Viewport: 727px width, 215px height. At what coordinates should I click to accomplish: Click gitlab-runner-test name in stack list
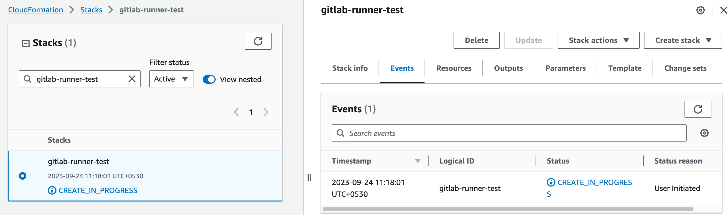(78, 161)
